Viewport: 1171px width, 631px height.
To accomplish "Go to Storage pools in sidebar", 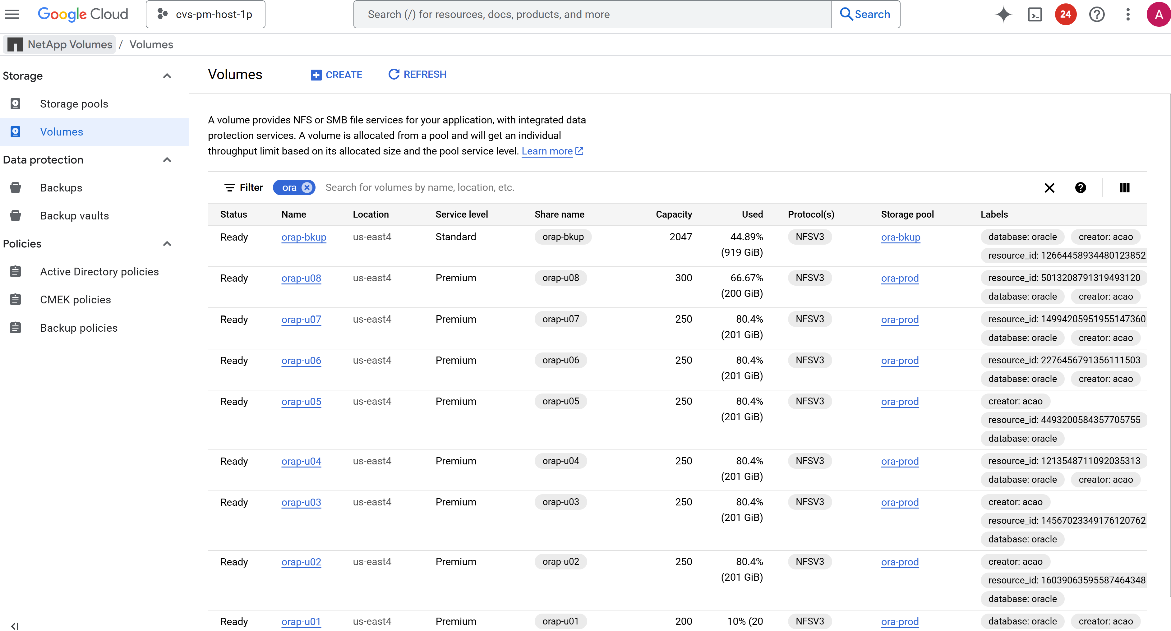I will pyautogui.click(x=74, y=104).
